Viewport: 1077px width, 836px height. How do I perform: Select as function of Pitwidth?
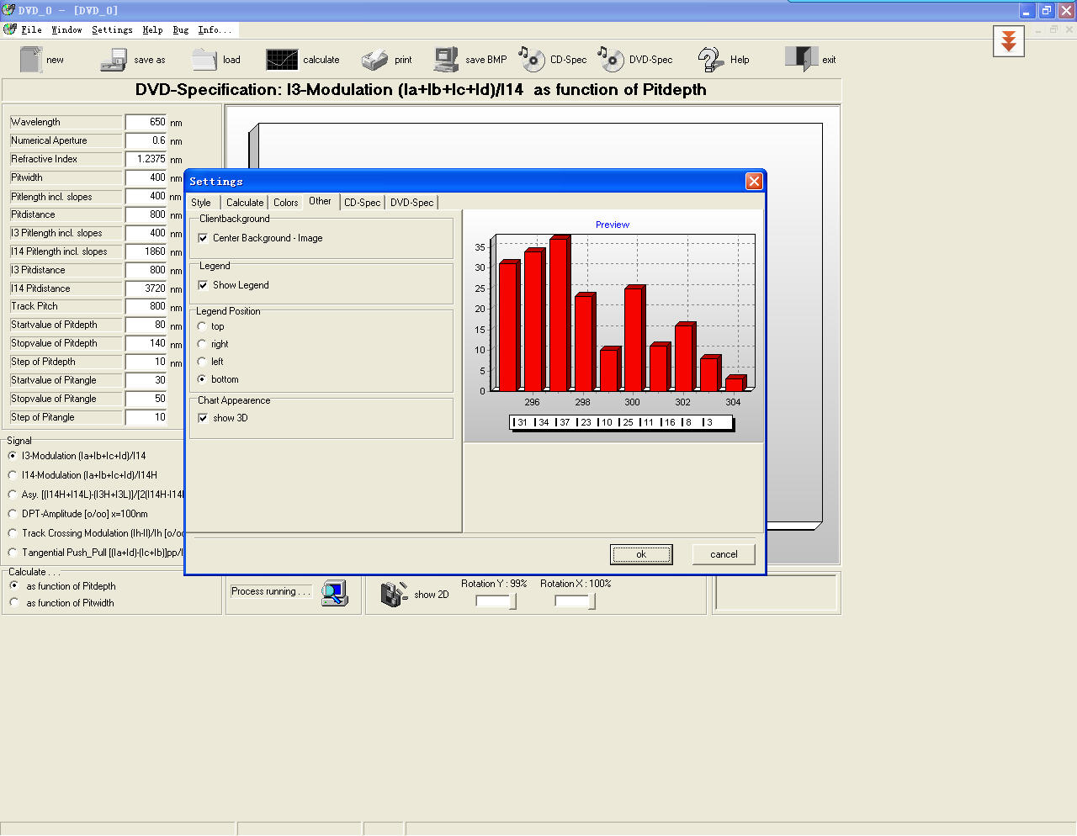coord(14,603)
